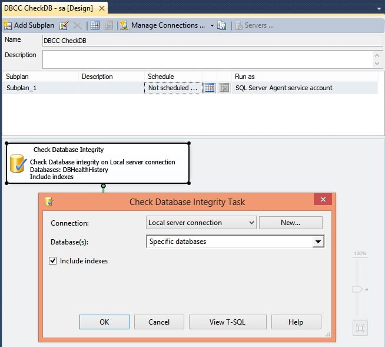Click remove schedule icon in Subplan_1 row
Image resolution: width=385 pixels, height=347 pixels.
224,88
